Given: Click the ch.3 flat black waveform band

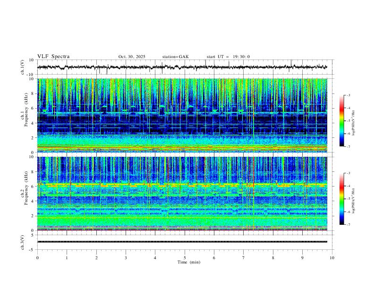Looking at the screenshot, I should click(182, 242).
